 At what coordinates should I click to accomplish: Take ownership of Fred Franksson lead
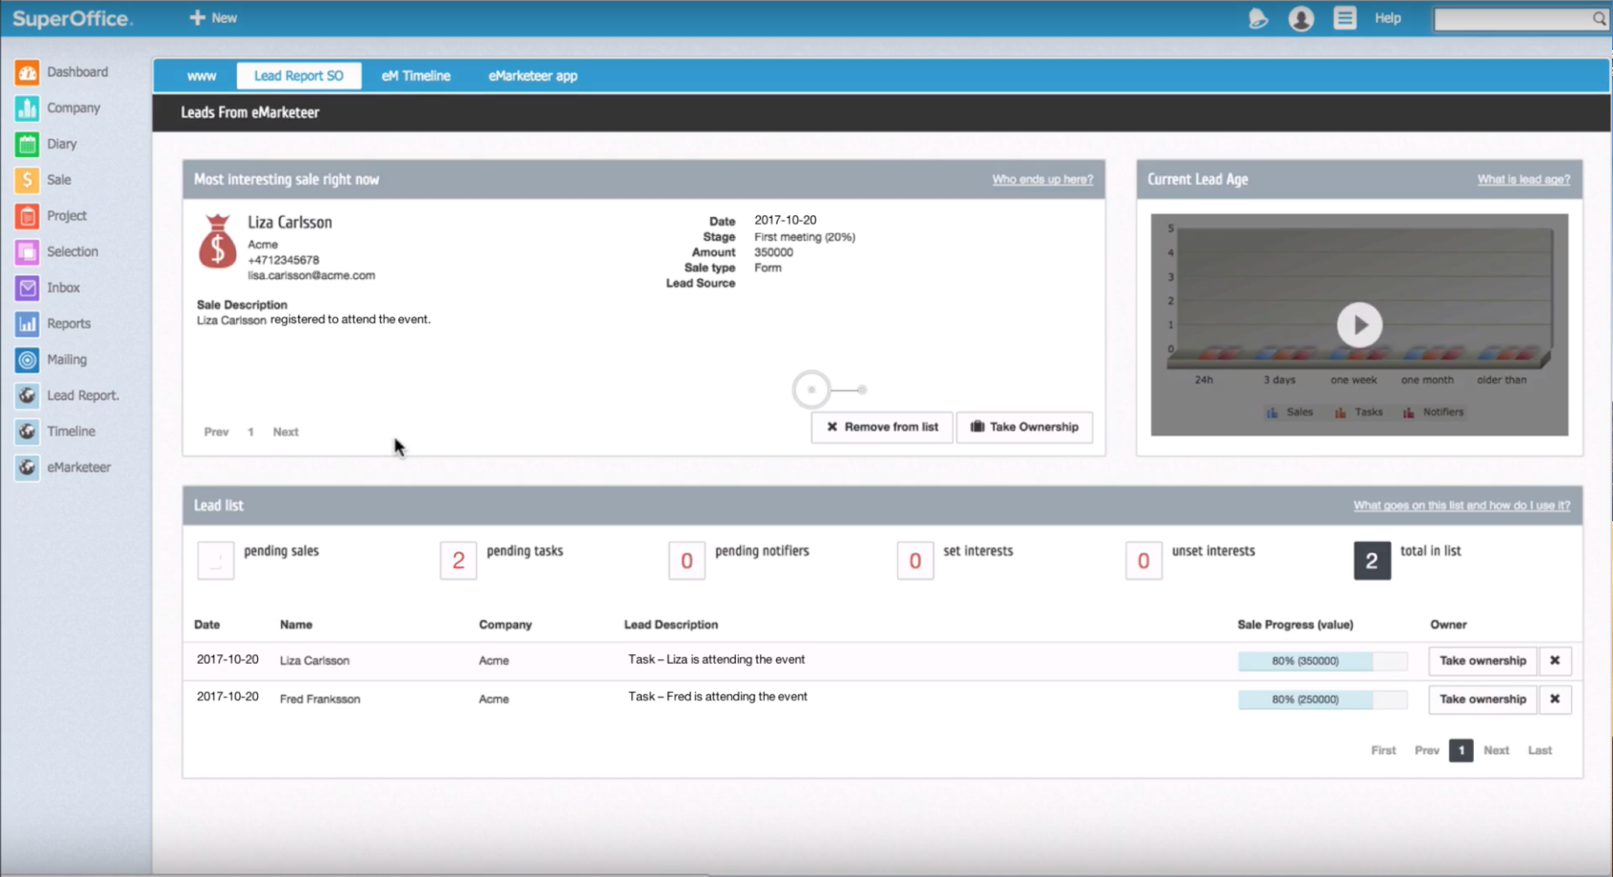[x=1483, y=699]
